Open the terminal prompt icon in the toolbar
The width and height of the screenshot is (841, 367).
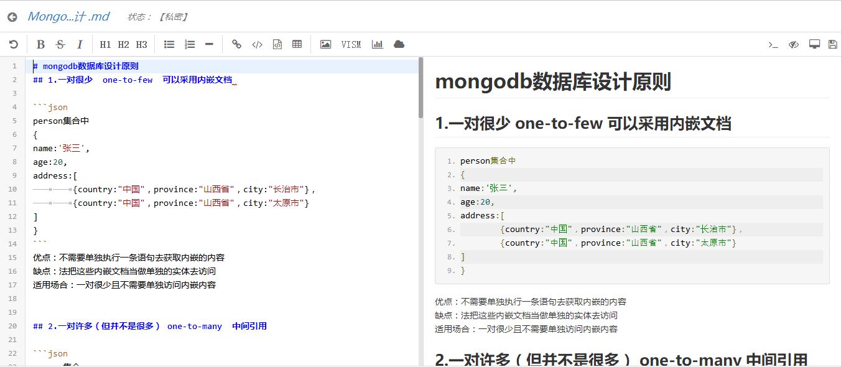point(773,44)
